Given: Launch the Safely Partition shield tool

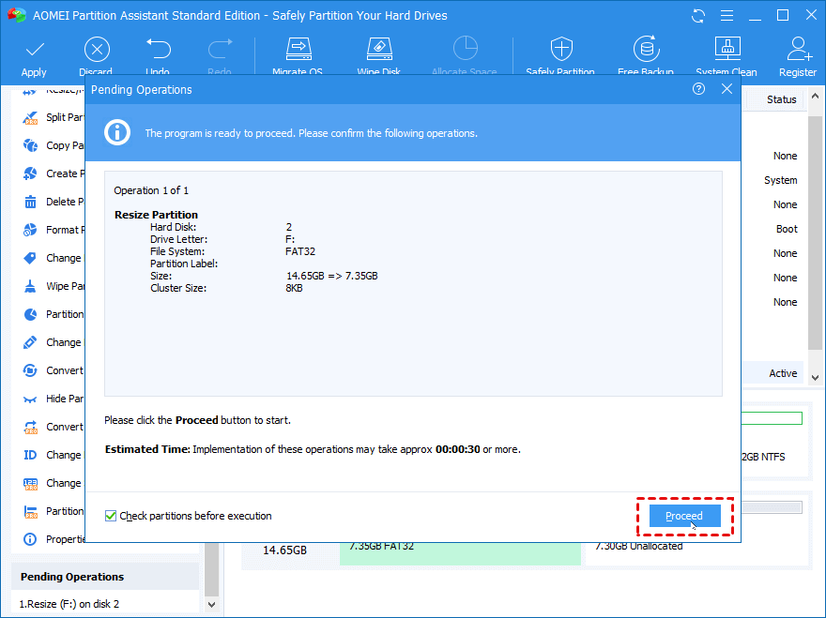Looking at the screenshot, I should 560,50.
